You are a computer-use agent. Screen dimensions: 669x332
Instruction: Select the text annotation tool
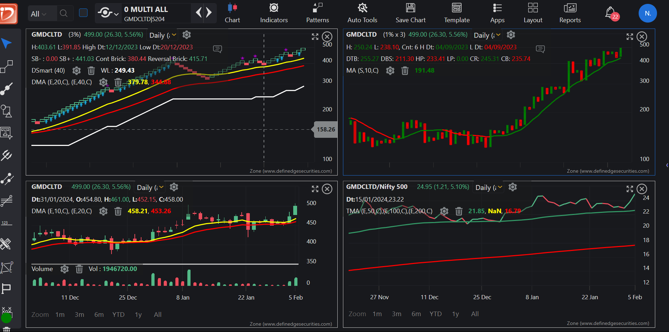(7, 133)
